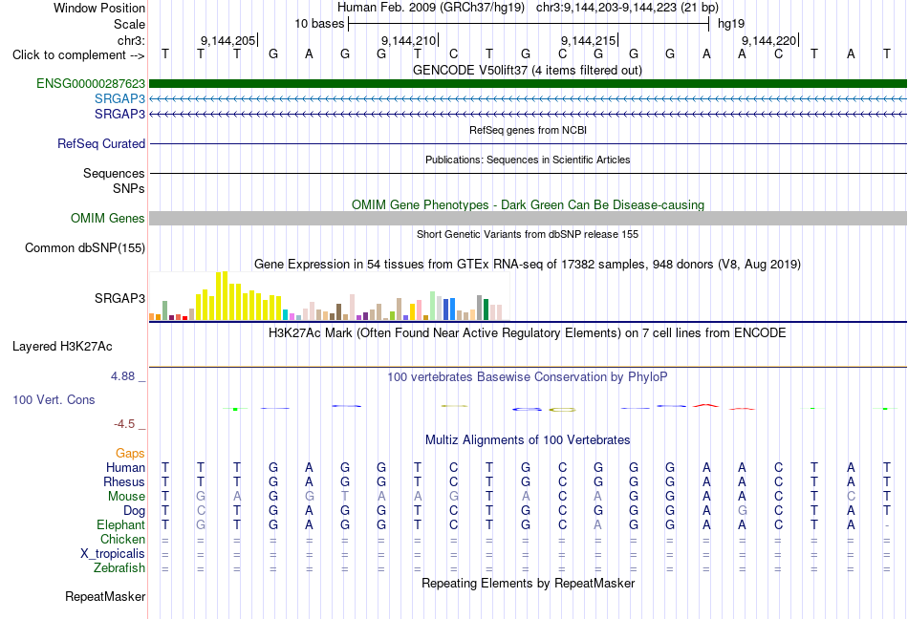Click the Window Position label
Screen dimensions: 908x619
[99, 8]
